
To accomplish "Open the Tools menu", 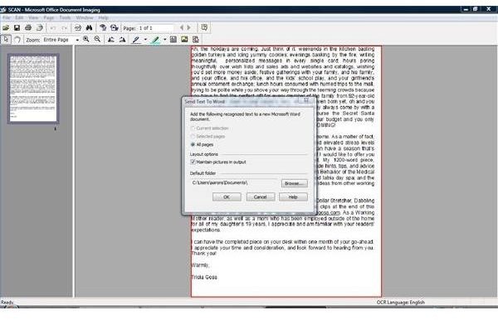I will 65,17.
